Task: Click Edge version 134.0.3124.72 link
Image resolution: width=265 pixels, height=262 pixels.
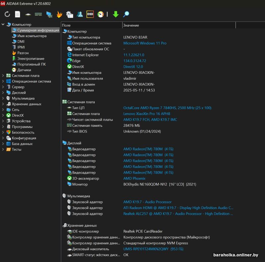Action: point(135,61)
